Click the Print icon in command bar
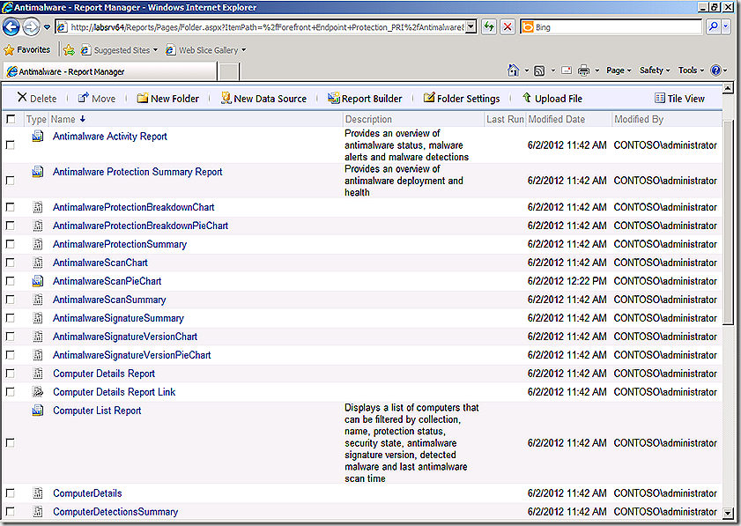741x526 pixels. 583,70
